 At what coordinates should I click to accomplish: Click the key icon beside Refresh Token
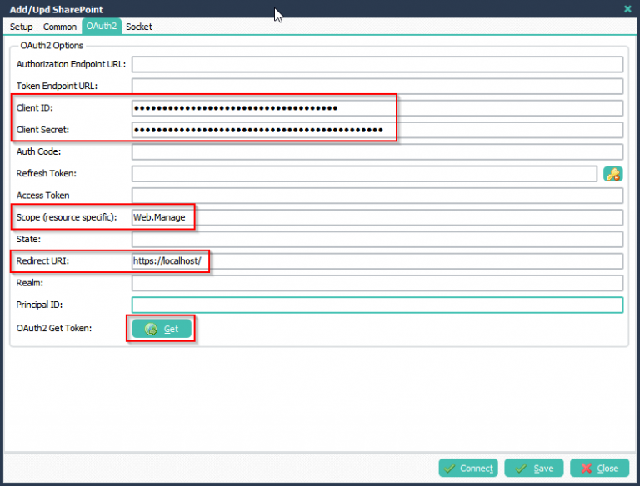[x=612, y=174]
